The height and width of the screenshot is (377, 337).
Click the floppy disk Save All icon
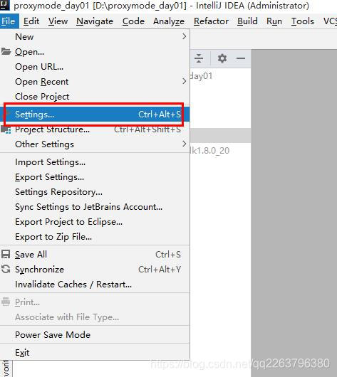pos(6,254)
